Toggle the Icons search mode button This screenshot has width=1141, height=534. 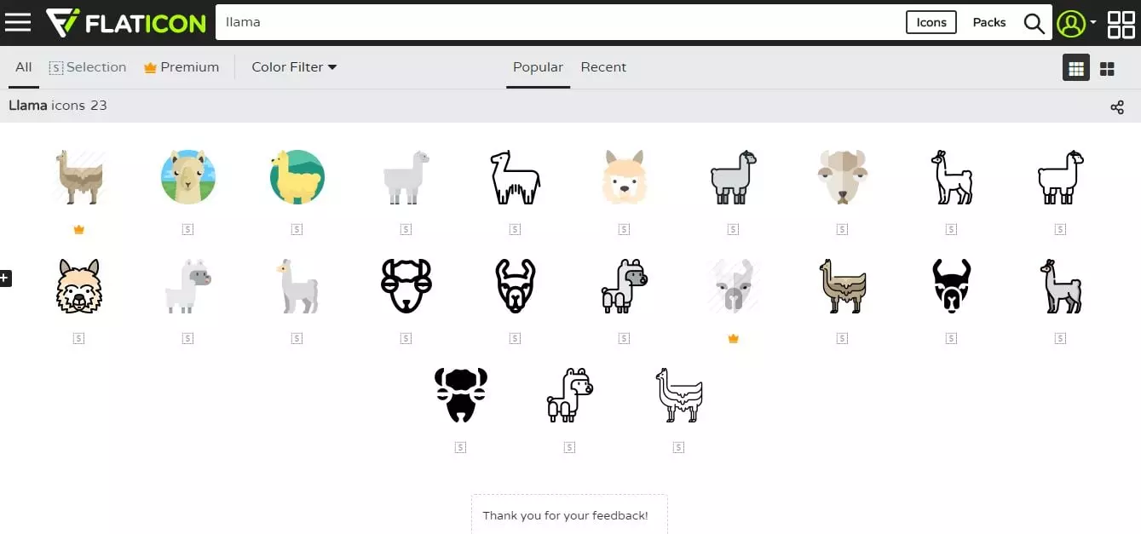[931, 22]
